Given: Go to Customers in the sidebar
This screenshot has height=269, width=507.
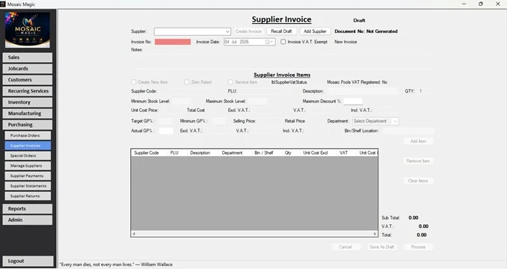Looking at the screenshot, I should (28, 80).
